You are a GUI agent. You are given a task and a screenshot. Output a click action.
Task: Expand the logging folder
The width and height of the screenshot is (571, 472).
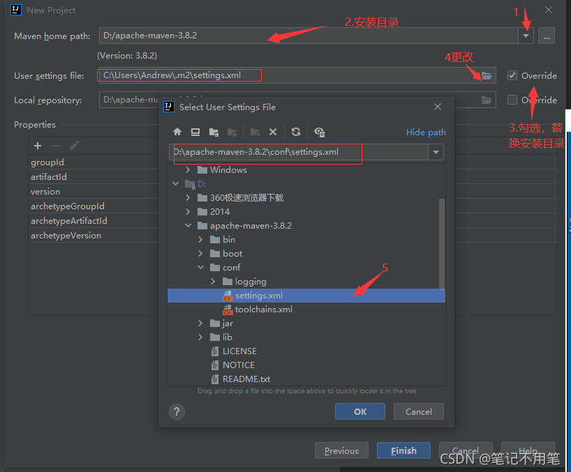click(x=213, y=281)
